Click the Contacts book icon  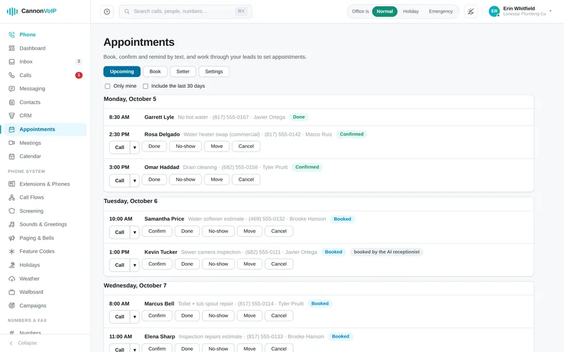click(x=12, y=102)
